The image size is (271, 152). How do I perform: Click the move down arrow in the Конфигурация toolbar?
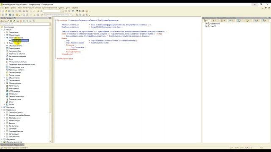click(x=27, y=21)
